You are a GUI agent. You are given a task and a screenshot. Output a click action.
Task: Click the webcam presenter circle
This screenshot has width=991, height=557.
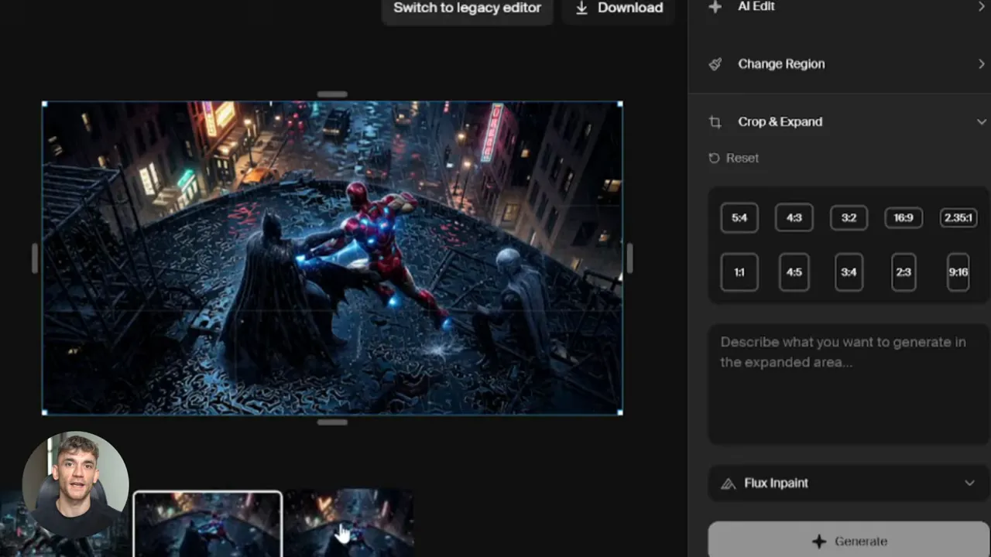[75, 485]
